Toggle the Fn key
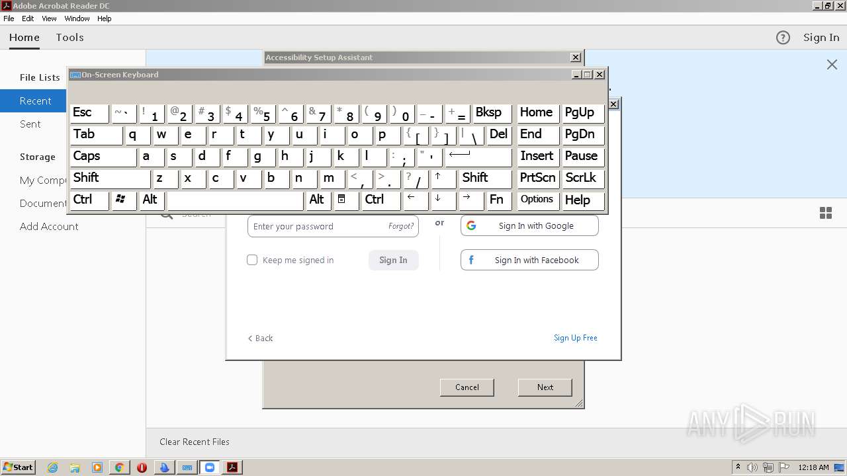 click(499, 200)
